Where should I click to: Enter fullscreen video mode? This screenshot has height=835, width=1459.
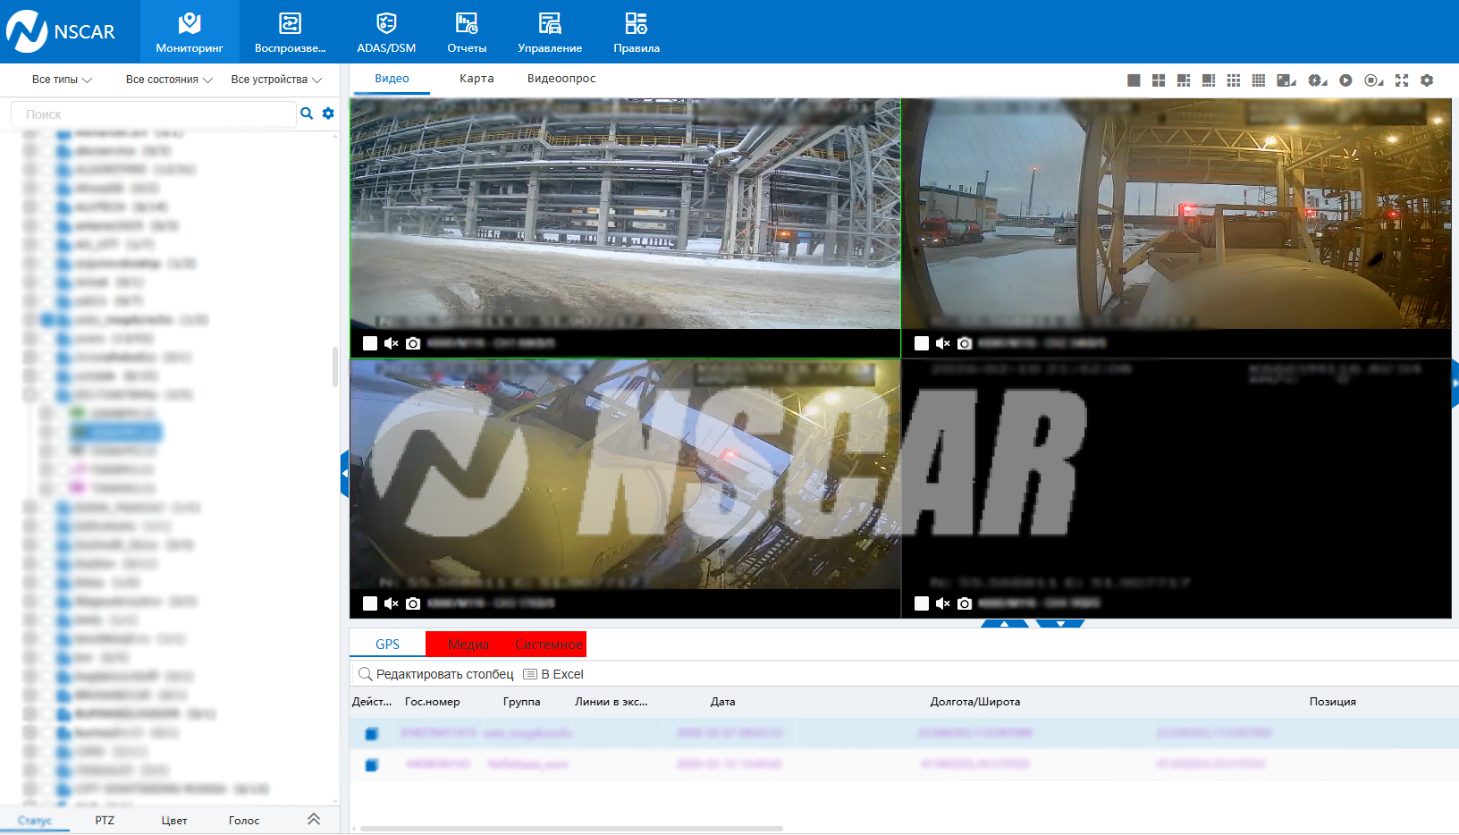(x=1402, y=80)
